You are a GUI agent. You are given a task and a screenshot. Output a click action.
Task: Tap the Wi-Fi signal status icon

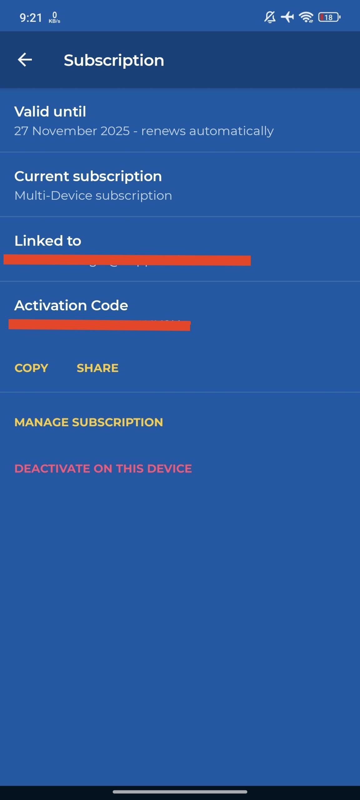(x=306, y=17)
